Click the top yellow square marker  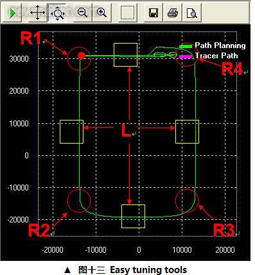click(x=125, y=54)
